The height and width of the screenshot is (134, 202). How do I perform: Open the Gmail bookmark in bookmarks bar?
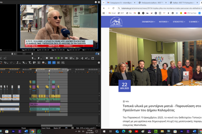pos(112,13)
